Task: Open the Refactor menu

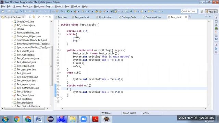Action: pyautogui.click(x=27, y=6)
